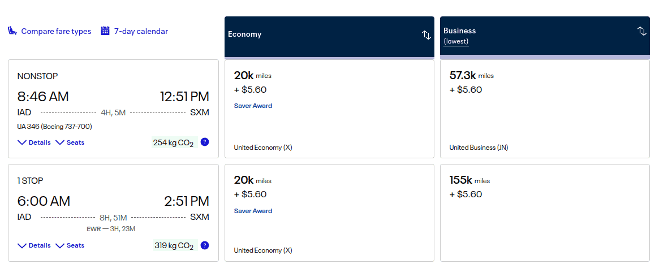Open CO2 info for the 254 kg flight
Image resolution: width=655 pixels, height=264 pixels.
tap(205, 142)
